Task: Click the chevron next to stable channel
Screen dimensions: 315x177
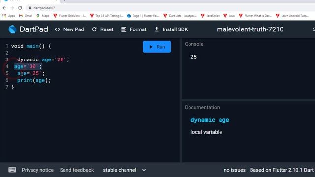Action: coord(144,170)
